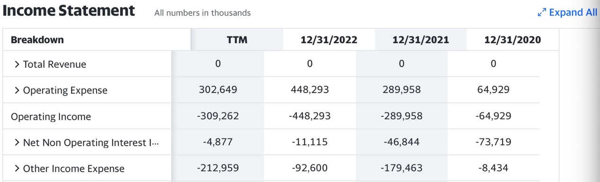Select the 12/31/2021 column header
The height and width of the screenshot is (182, 600).
(x=421, y=40)
